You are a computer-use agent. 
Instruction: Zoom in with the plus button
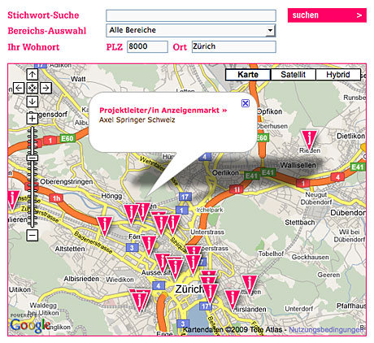tap(33, 119)
